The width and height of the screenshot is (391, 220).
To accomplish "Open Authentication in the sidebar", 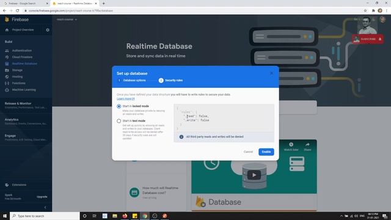I will pos(22,51).
